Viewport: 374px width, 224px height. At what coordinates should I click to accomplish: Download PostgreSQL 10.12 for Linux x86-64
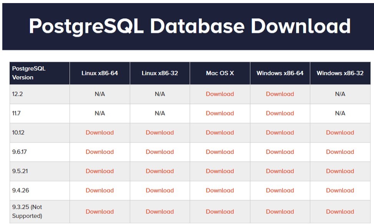click(x=100, y=133)
